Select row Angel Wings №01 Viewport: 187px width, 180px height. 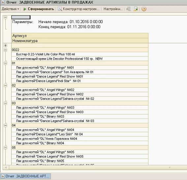(80, 68)
